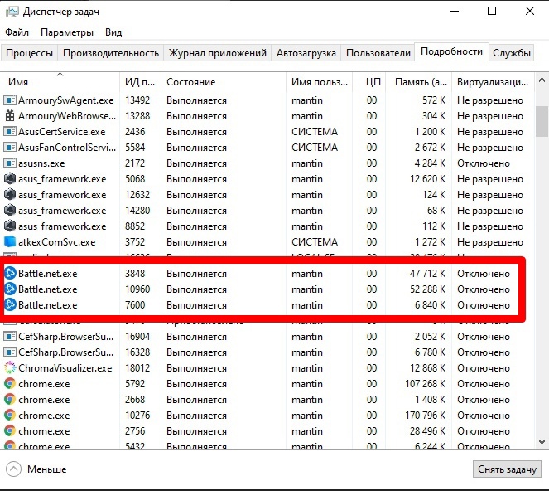
Task: Switch to the Журнал приложений tab
Action: click(x=218, y=53)
